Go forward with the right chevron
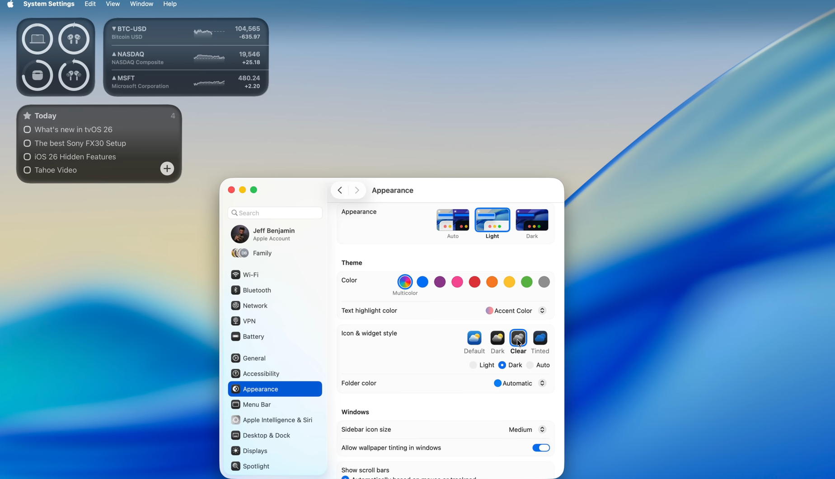Viewport: 835px width, 479px height. (357, 190)
